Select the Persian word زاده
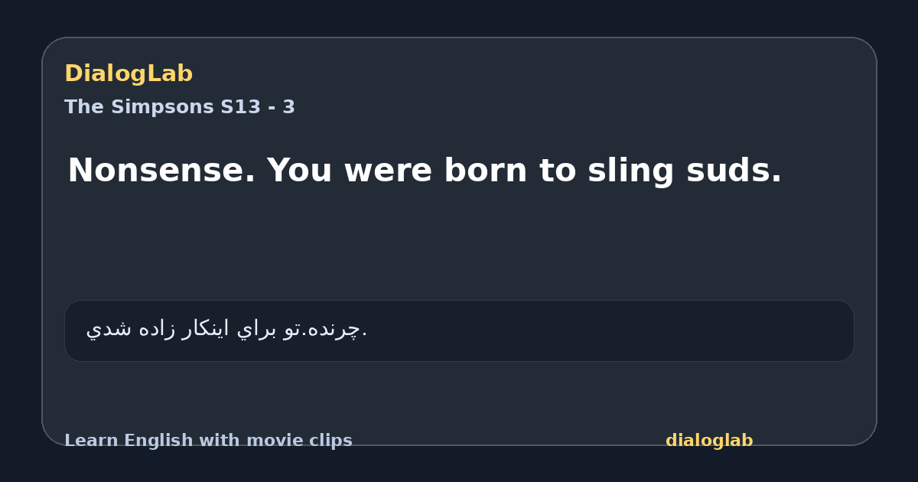 (155, 329)
